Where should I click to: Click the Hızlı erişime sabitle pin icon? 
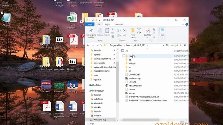(91, 31)
